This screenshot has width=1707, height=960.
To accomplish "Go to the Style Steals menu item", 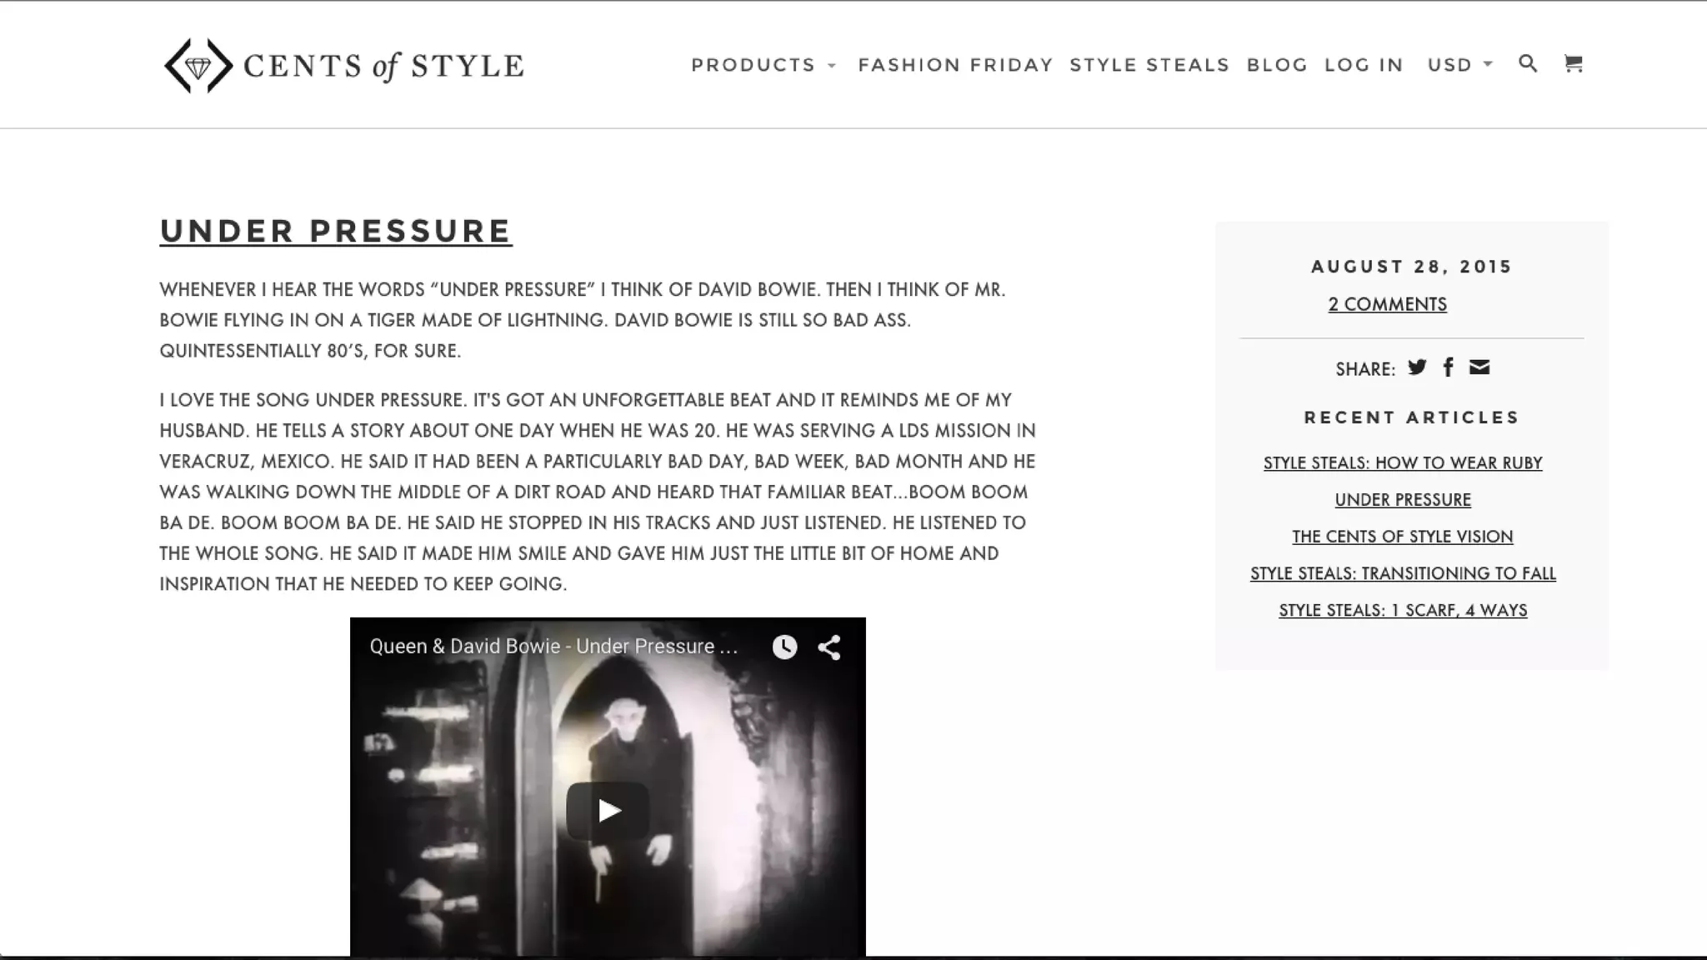I will click(x=1149, y=65).
